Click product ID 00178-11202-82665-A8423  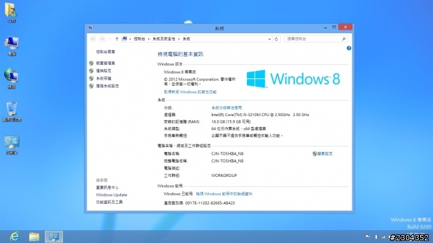[x=210, y=203]
